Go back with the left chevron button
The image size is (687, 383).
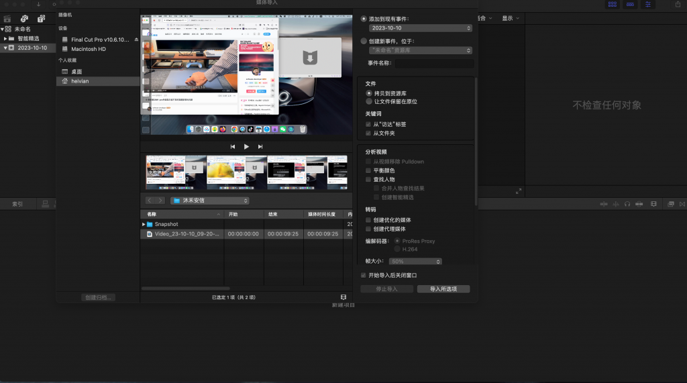tap(150, 201)
